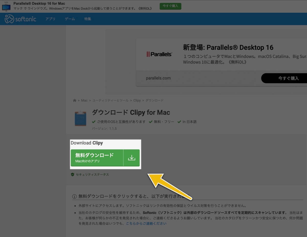307x237 pixels.
Task: Click the Parallels Desktop 16 for Mac banner title
Action: tap(39, 4)
